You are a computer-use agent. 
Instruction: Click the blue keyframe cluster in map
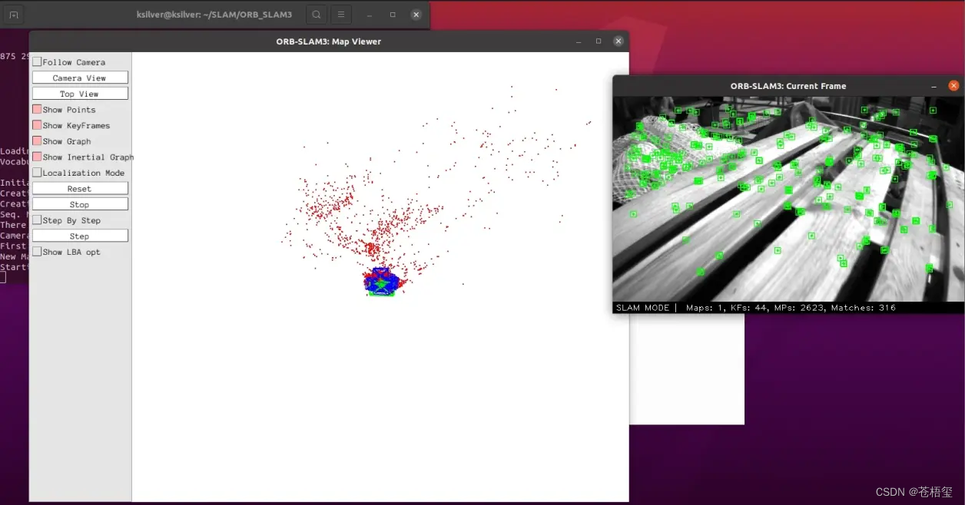point(380,281)
